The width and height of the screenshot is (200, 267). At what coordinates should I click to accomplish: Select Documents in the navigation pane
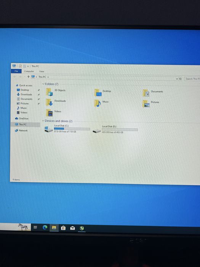click(27, 99)
